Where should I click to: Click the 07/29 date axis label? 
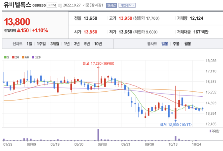tap(8, 144)
